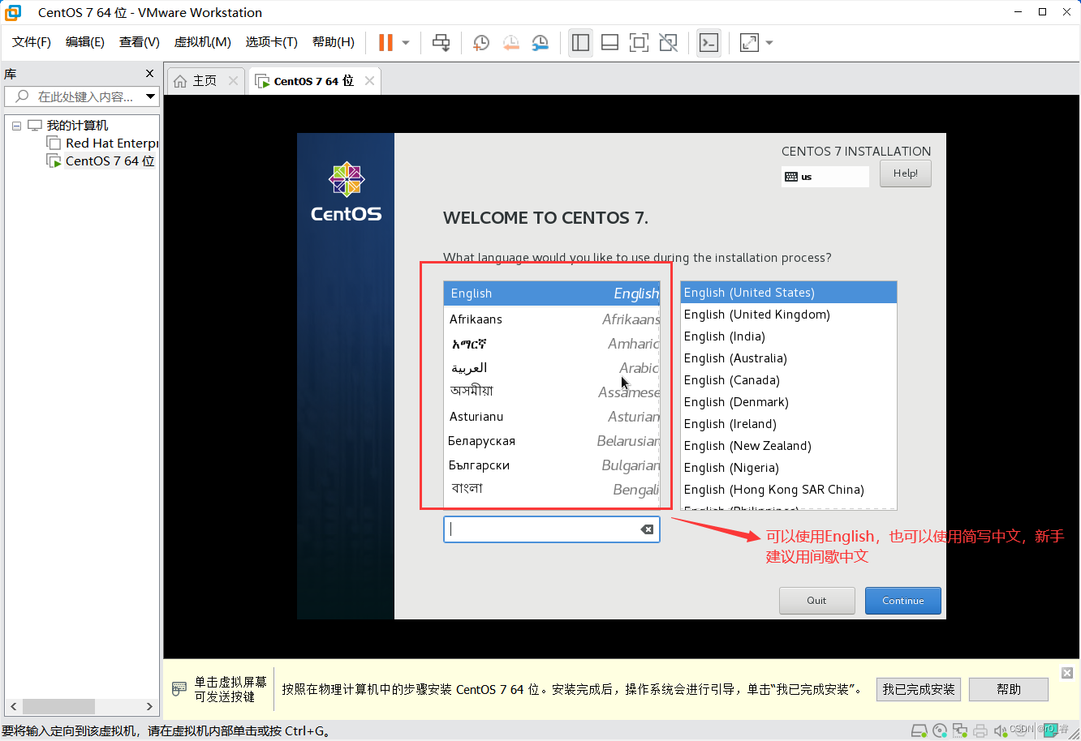The height and width of the screenshot is (741, 1081).
Task: Close the 库 library panel
Action: 149,74
